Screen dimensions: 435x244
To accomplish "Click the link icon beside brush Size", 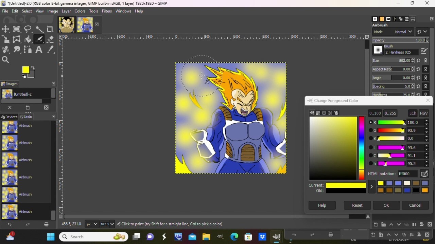I will coord(426,61).
